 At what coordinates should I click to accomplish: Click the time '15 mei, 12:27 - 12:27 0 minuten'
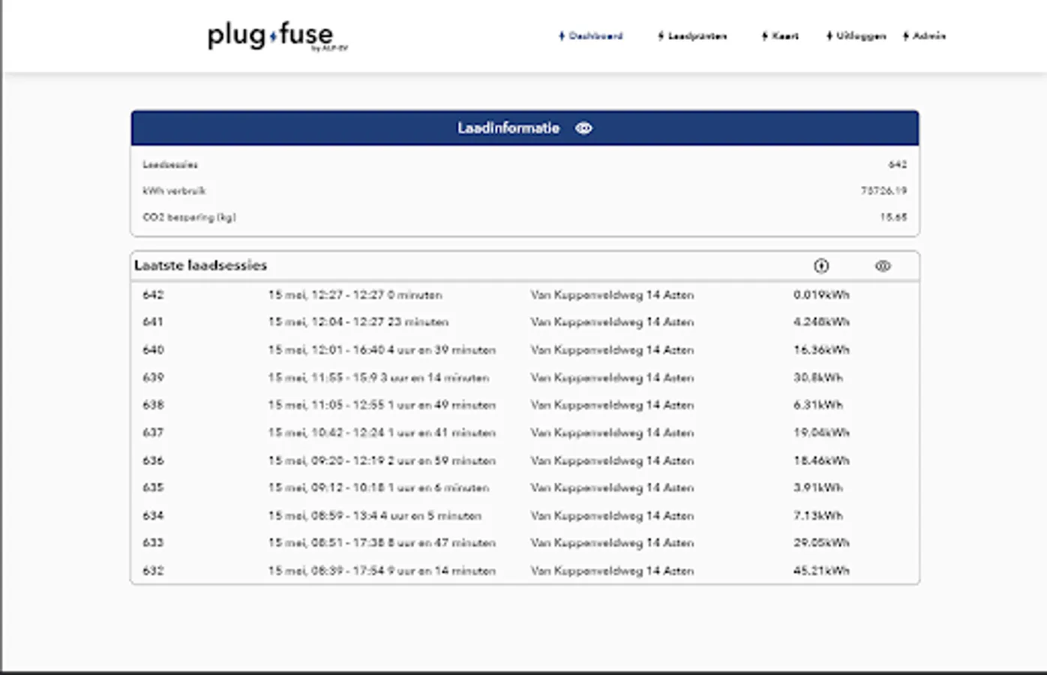pos(355,295)
